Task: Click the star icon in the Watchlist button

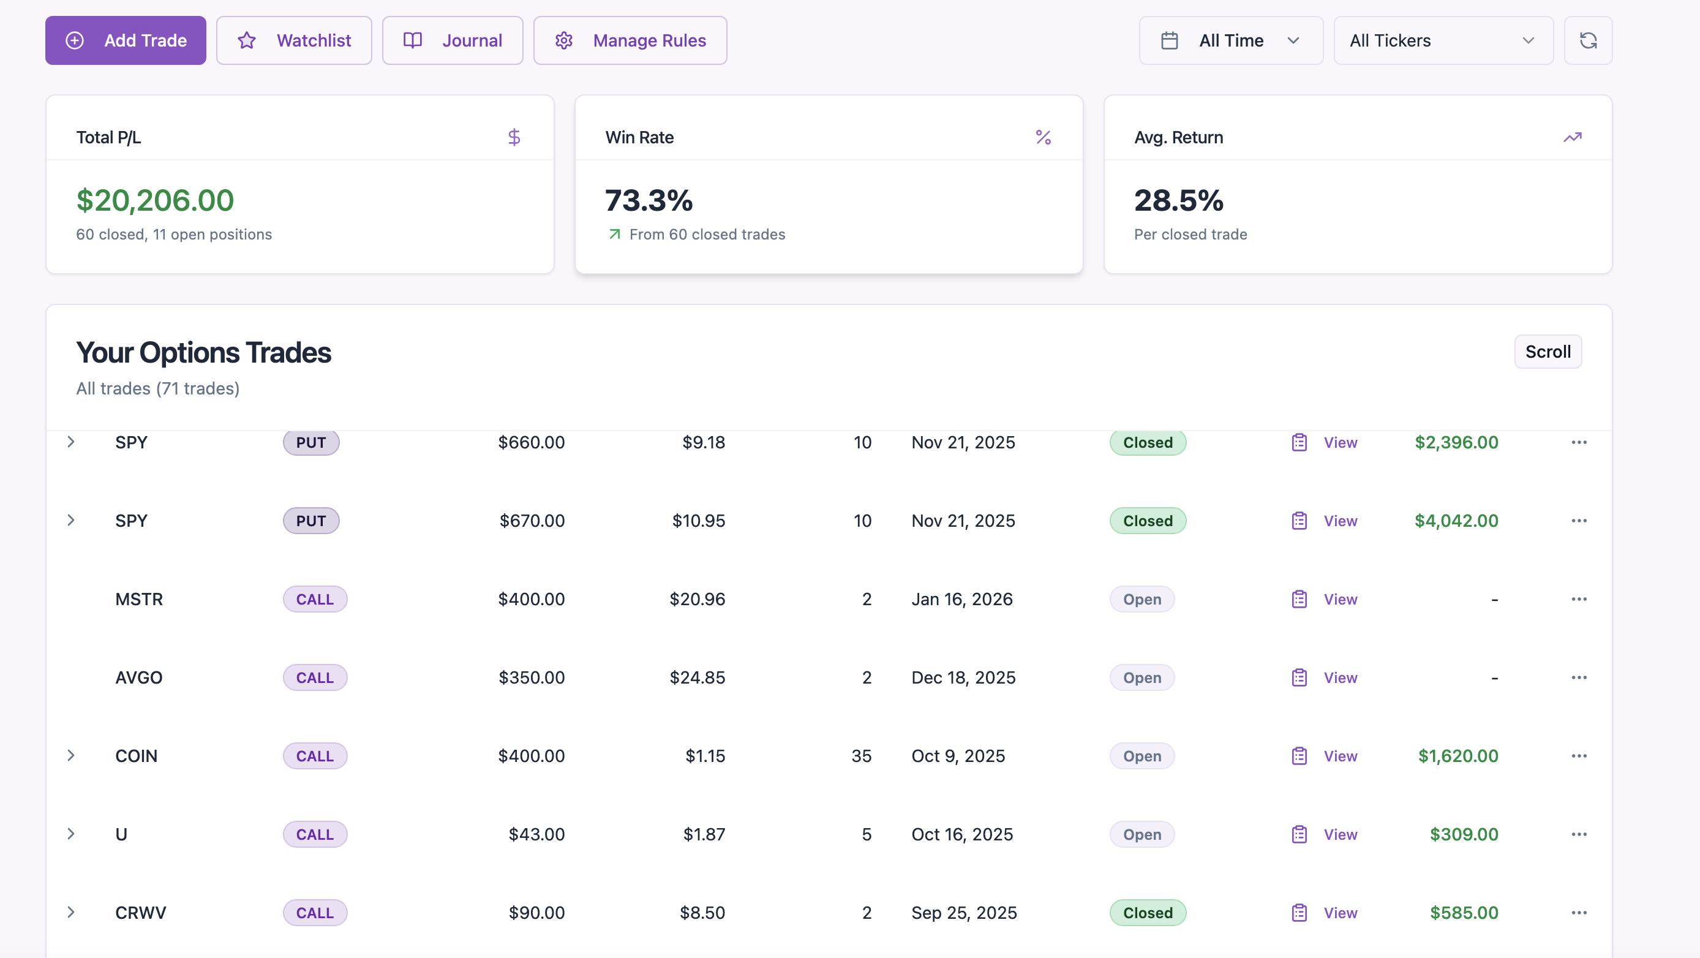Action: [246, 40]
